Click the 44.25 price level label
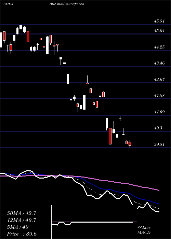Viewport: 171px width, 239px height. [x=159, y=47]
